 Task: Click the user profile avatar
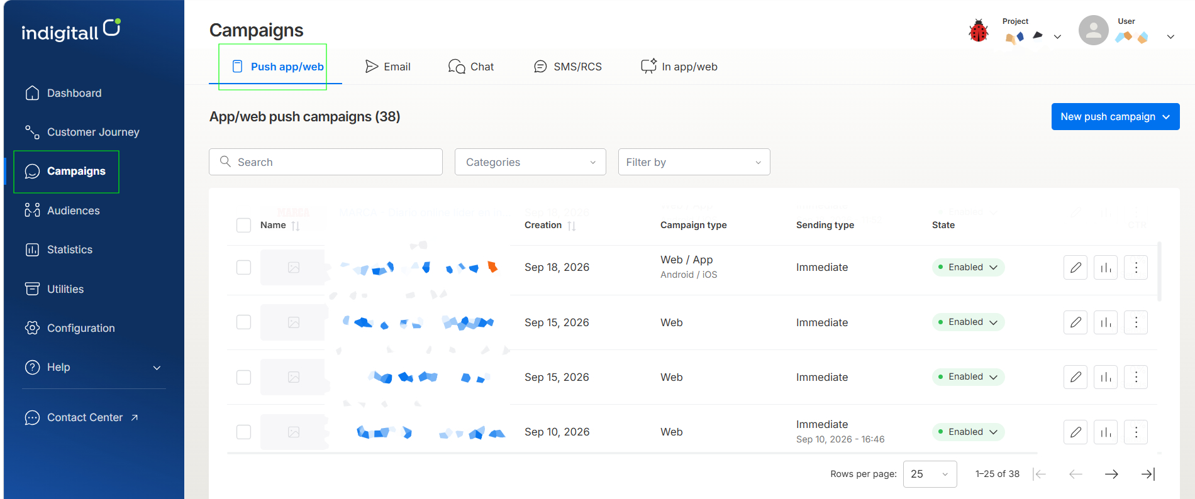click(x=1094, y=30)
